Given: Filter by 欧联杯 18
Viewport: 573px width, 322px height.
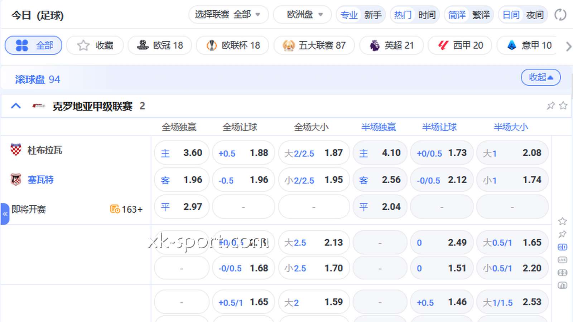Looking at the screenshot, I should coord(232,45).
